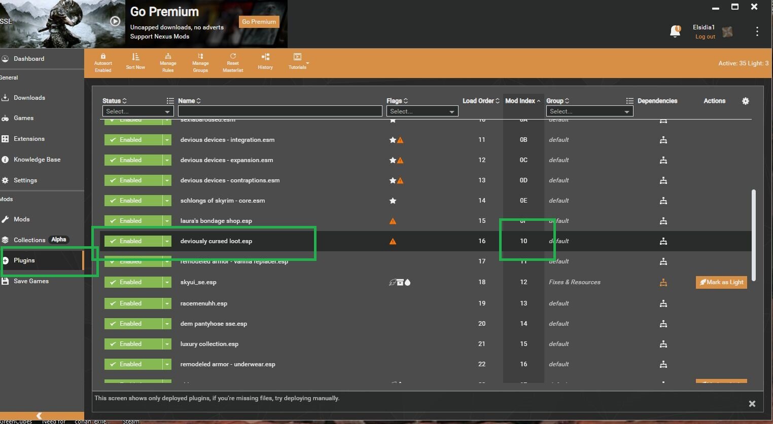Image resolution: width=773 pixels, height=424 pixels.
Task: Sort by the Mod Index column
Action: click(x=522, y=101)
